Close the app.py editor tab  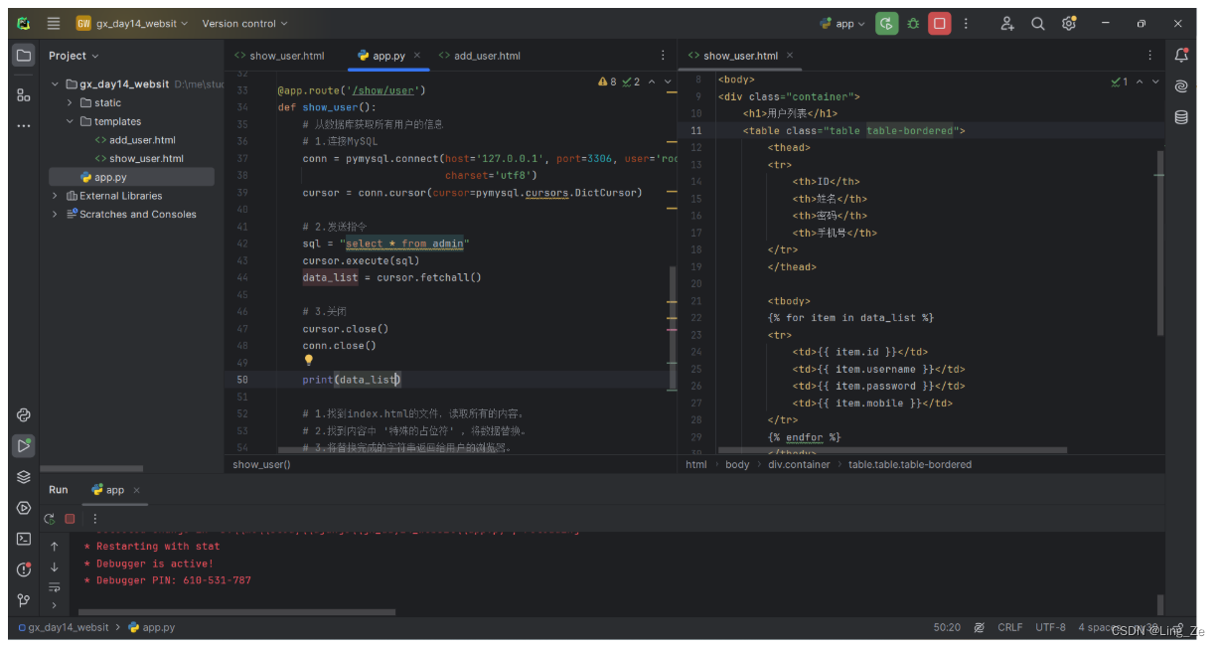tap(417, 56)
